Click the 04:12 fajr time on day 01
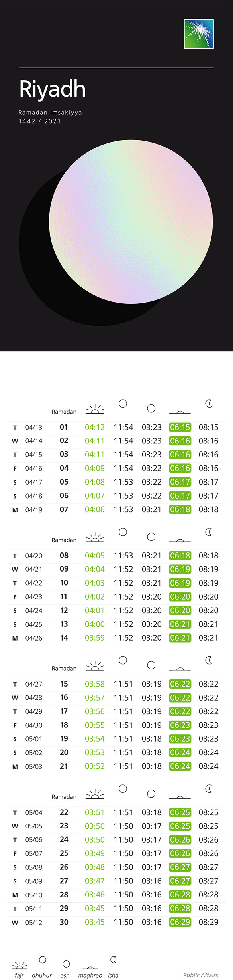This screenshot has width=233, height=980. click(95, 427)
